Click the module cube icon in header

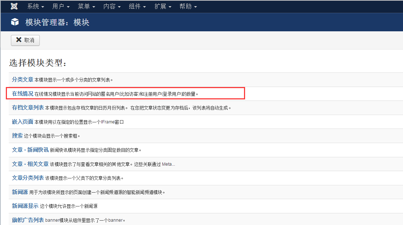click(15, 22)
